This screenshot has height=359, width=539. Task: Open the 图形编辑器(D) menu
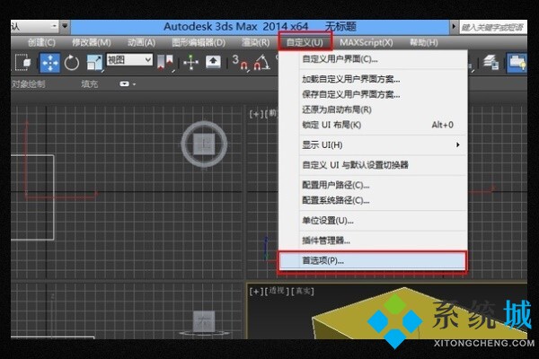click(x=199, y=42)
